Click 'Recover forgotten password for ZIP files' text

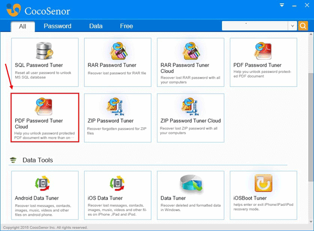pos(117,131)
